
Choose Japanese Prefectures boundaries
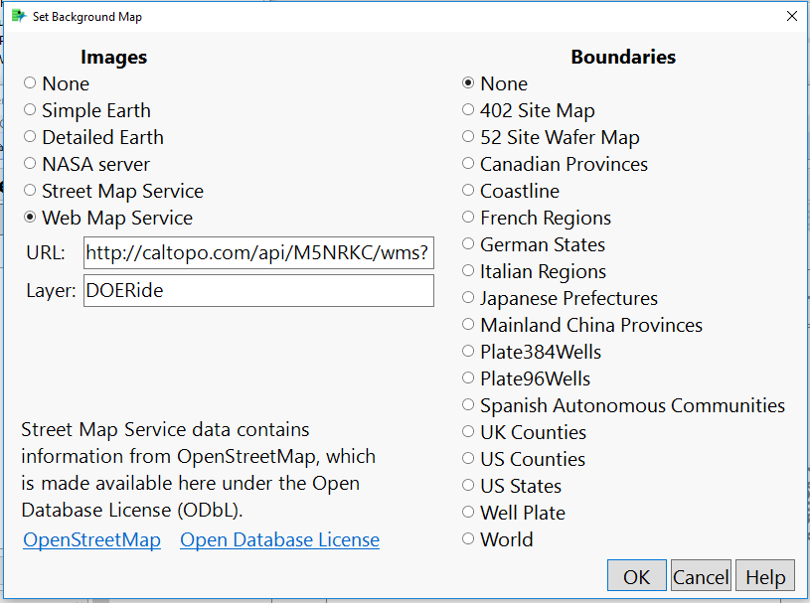(468, 298)
